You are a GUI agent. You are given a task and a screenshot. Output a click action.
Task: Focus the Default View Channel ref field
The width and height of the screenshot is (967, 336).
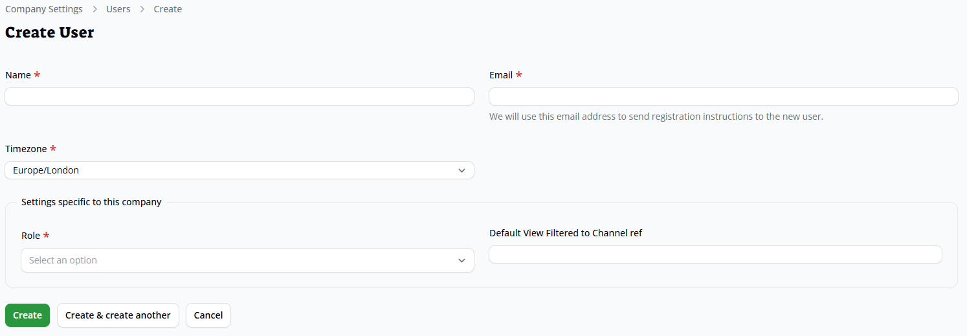715,254
